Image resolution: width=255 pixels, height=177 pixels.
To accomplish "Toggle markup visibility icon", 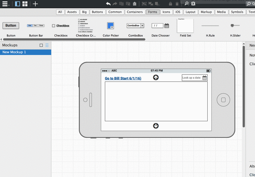I will pos(193,4).
